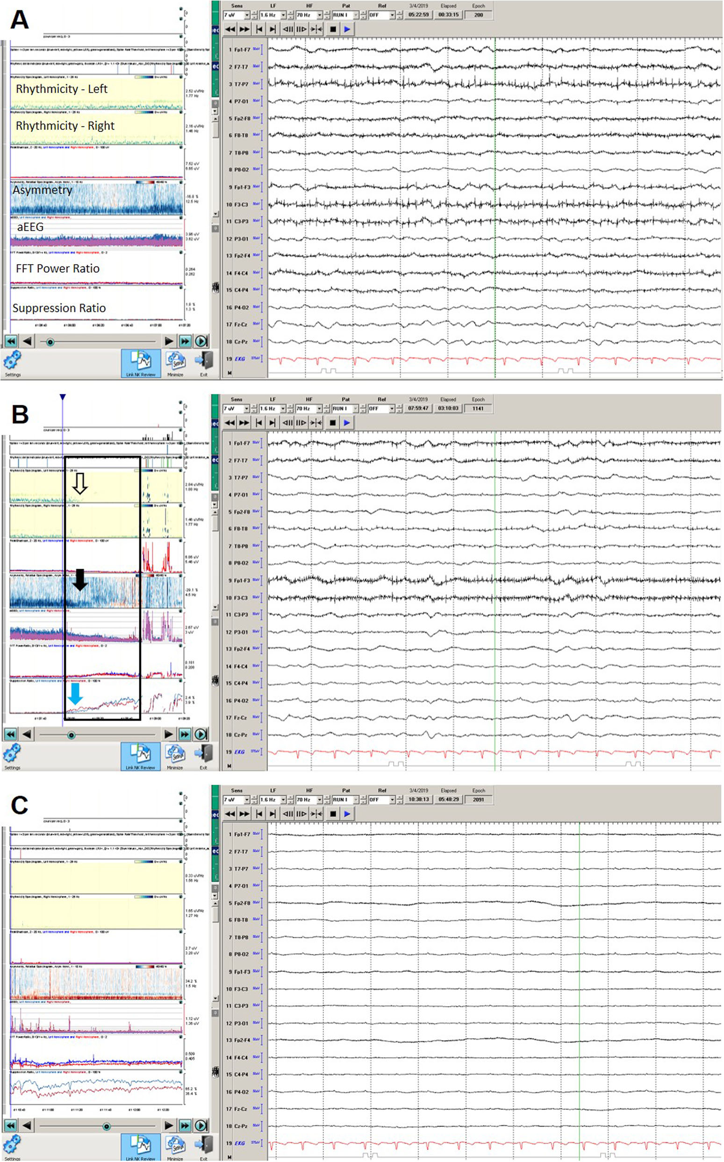Click the 05:22:59 clock time button in panel A
The image size is (724, 1162).
coord(418,15)
